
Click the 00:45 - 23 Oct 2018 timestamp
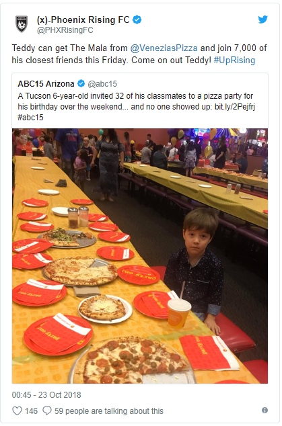[x=46, y=395]
